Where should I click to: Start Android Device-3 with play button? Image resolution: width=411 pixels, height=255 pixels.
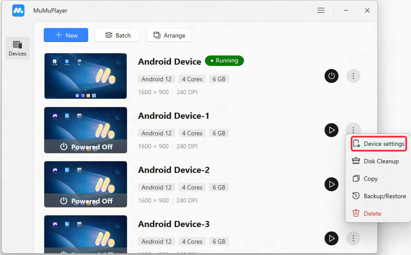pos(332,238)
